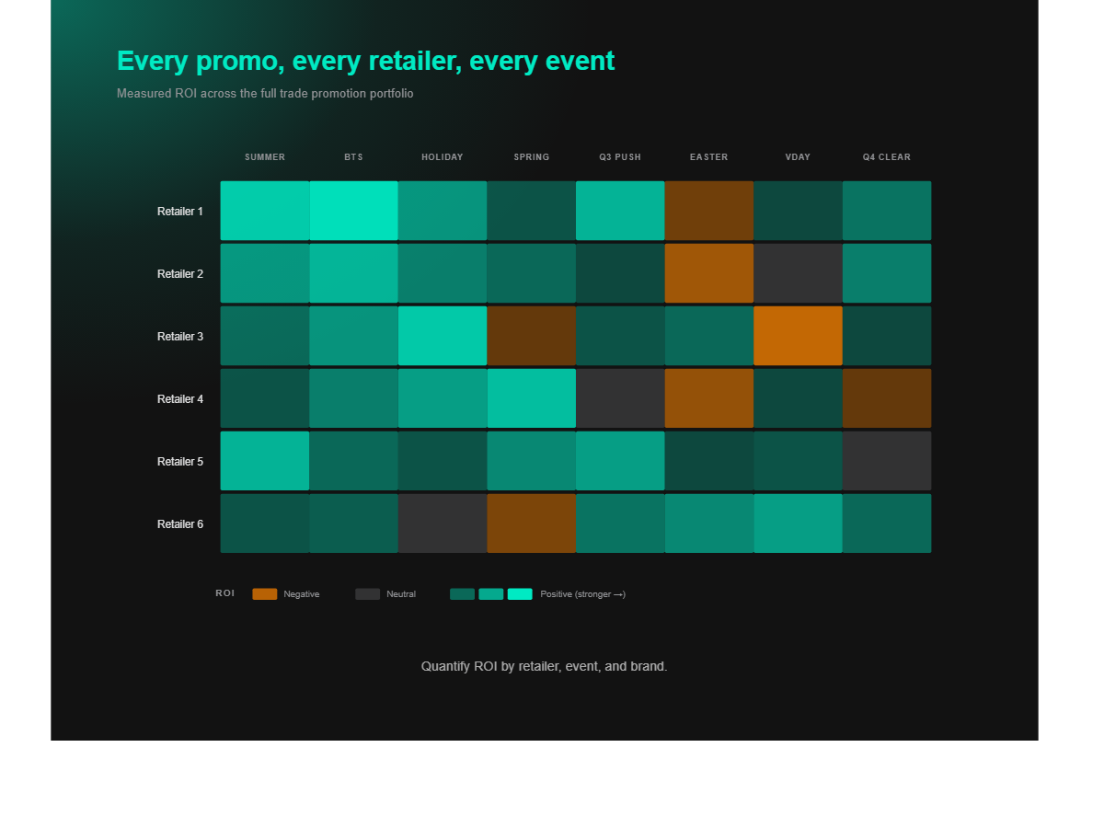Click the Negative legend orange swatch
The image size is (1104, 828).
[x=265, y=594]
